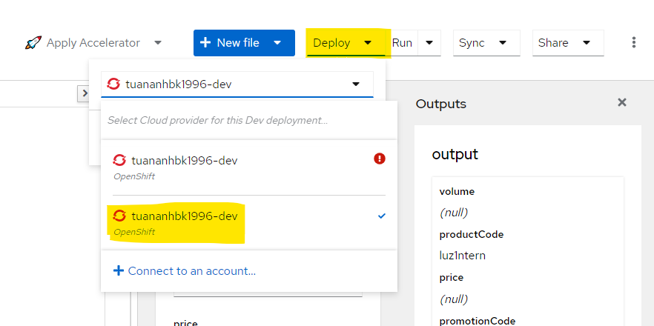
Task: Expand the New file dropdown arrow
Action: tap(278, 43)
